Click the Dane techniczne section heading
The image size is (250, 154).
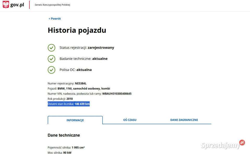coord(64,135)
